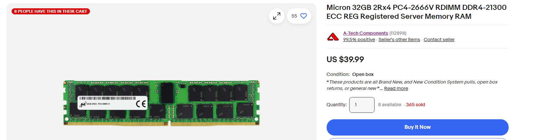
Task: Expand the product image to full view
Action: pyautogui.click(x=277, y=16)
